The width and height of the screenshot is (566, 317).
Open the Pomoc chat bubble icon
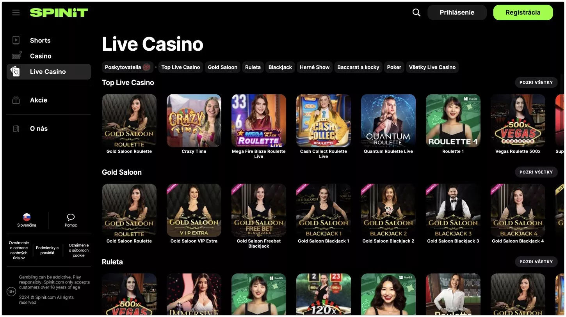71,217
